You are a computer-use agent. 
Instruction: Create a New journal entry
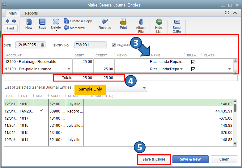pyautogui.click(x=29, y=24)
